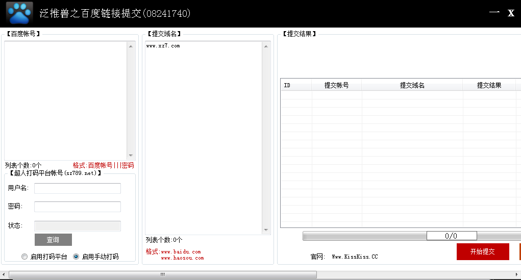Click the down arrow of 提交域名 scrollbar
This screenshot has height=280, width=521.
(x=266, y=230)
